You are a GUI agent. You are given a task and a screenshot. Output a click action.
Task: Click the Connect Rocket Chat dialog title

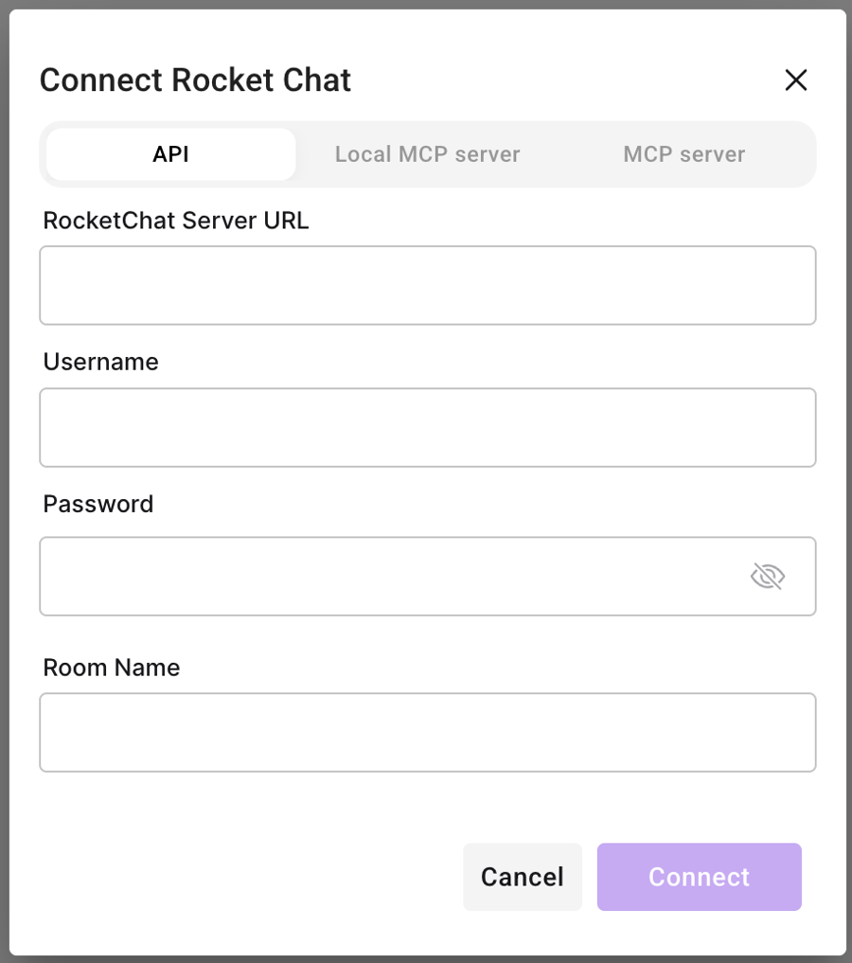tap(195, 80)
